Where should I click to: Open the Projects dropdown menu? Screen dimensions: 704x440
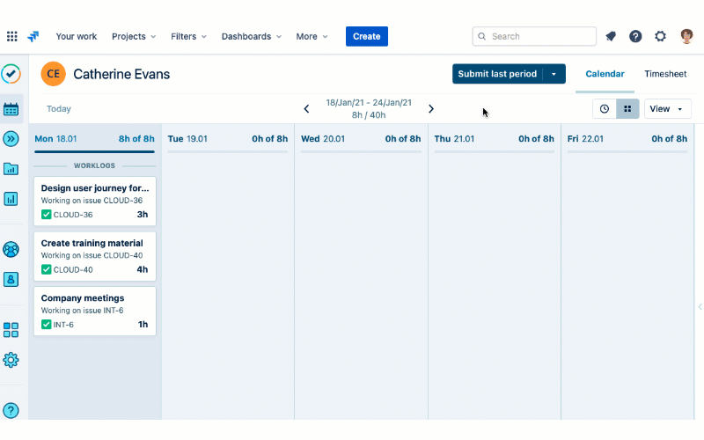(x=134, y=36)
